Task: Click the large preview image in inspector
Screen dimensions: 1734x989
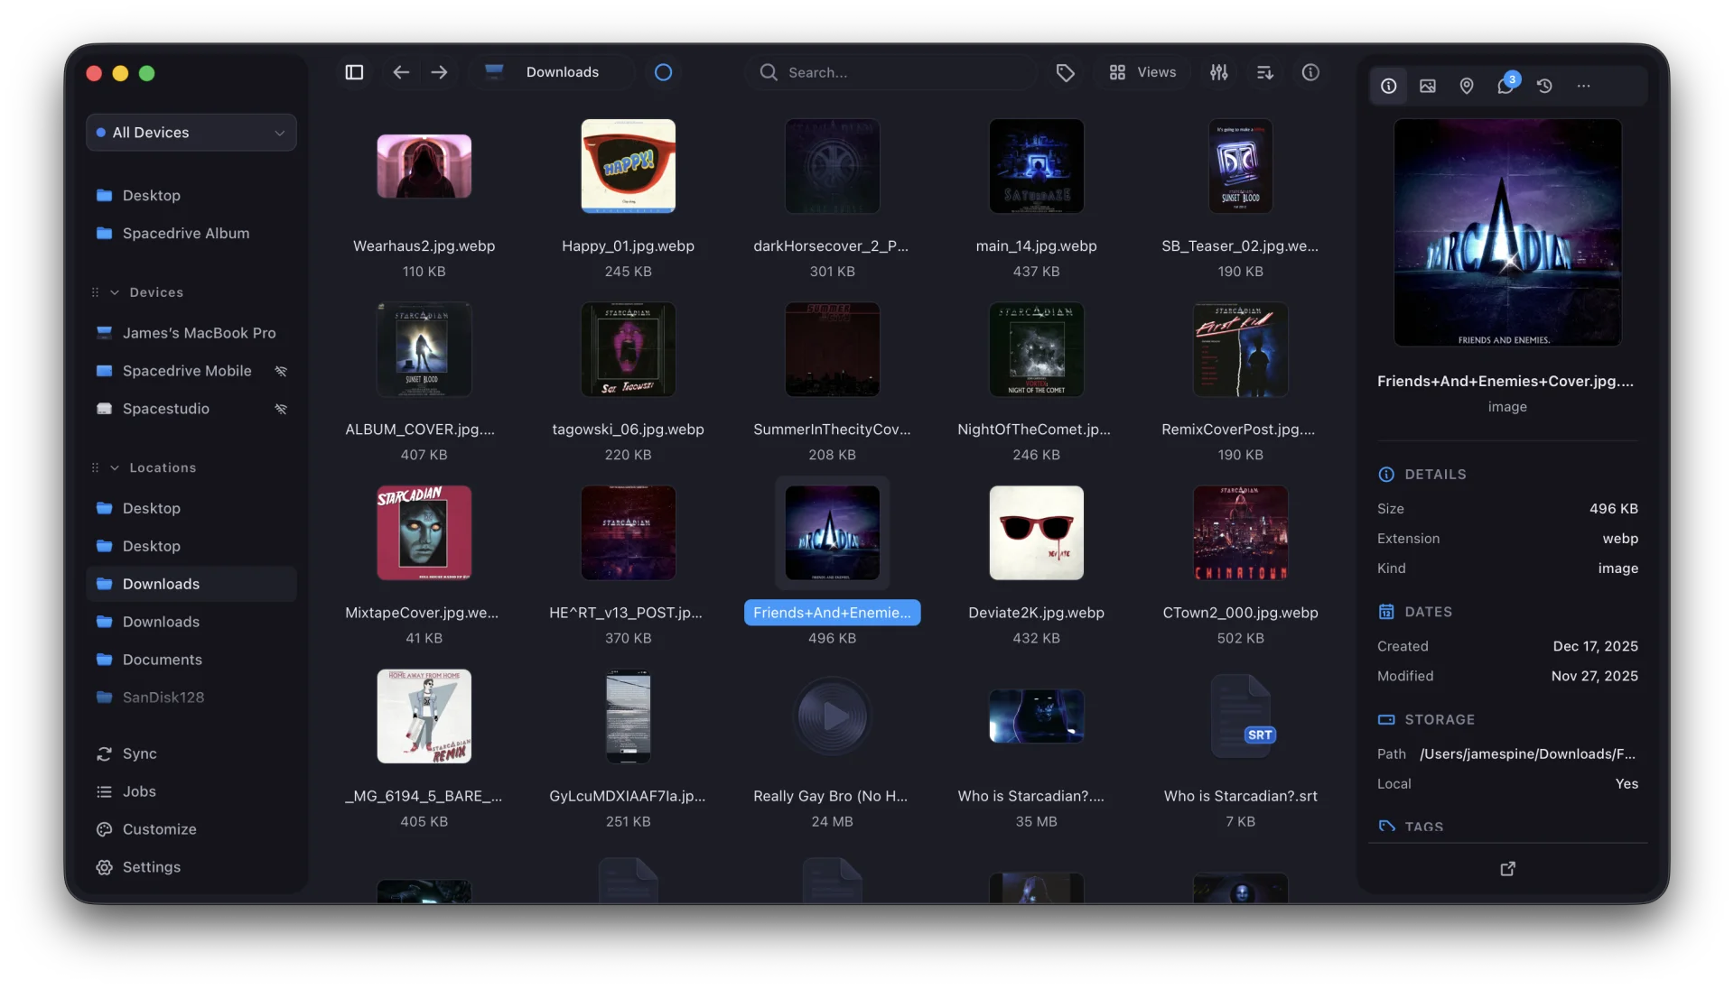Action: click(1507, 233)
